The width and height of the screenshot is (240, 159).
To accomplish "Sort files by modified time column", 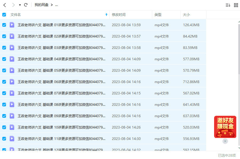I will (119, 15).
